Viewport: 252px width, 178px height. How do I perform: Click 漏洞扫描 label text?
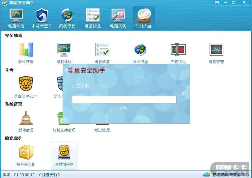140,62
